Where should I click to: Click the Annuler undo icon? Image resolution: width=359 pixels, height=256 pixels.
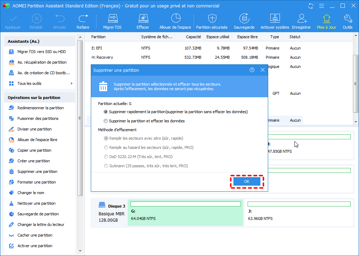(60, 18)
